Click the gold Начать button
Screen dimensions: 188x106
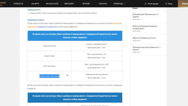(183, 4)
